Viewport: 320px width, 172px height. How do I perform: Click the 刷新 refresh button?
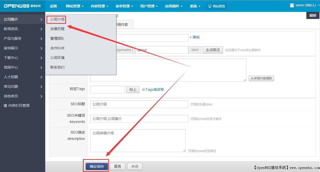pyautogui.click(x=313, y=15)
